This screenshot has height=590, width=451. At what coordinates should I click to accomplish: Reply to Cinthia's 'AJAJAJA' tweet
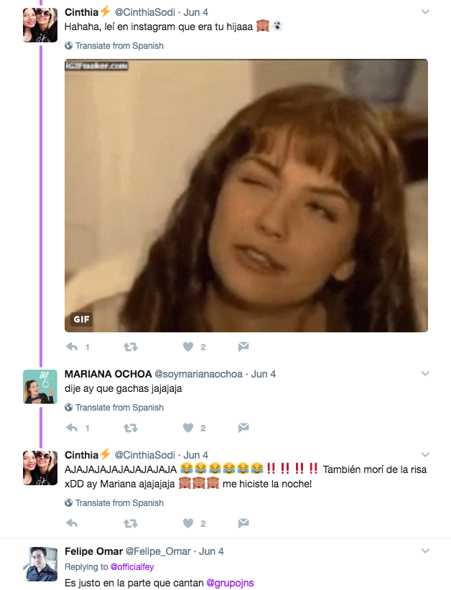tap(72, 523)
